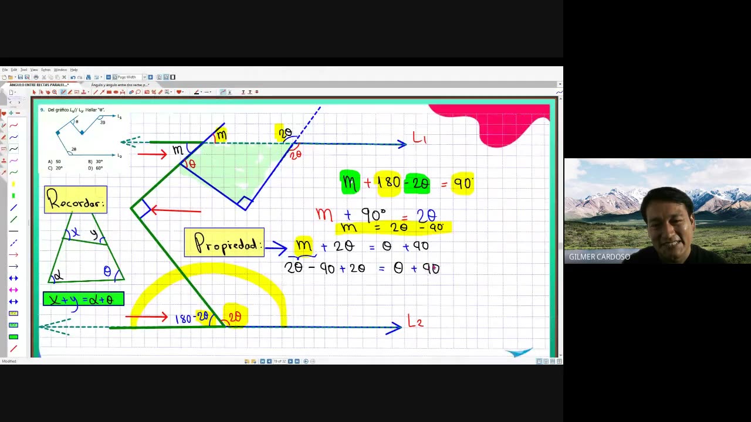The width and height of the screenshot is (751, 422).
Task: Open the Page Width zoom dropdown
Action: (144, 77)
